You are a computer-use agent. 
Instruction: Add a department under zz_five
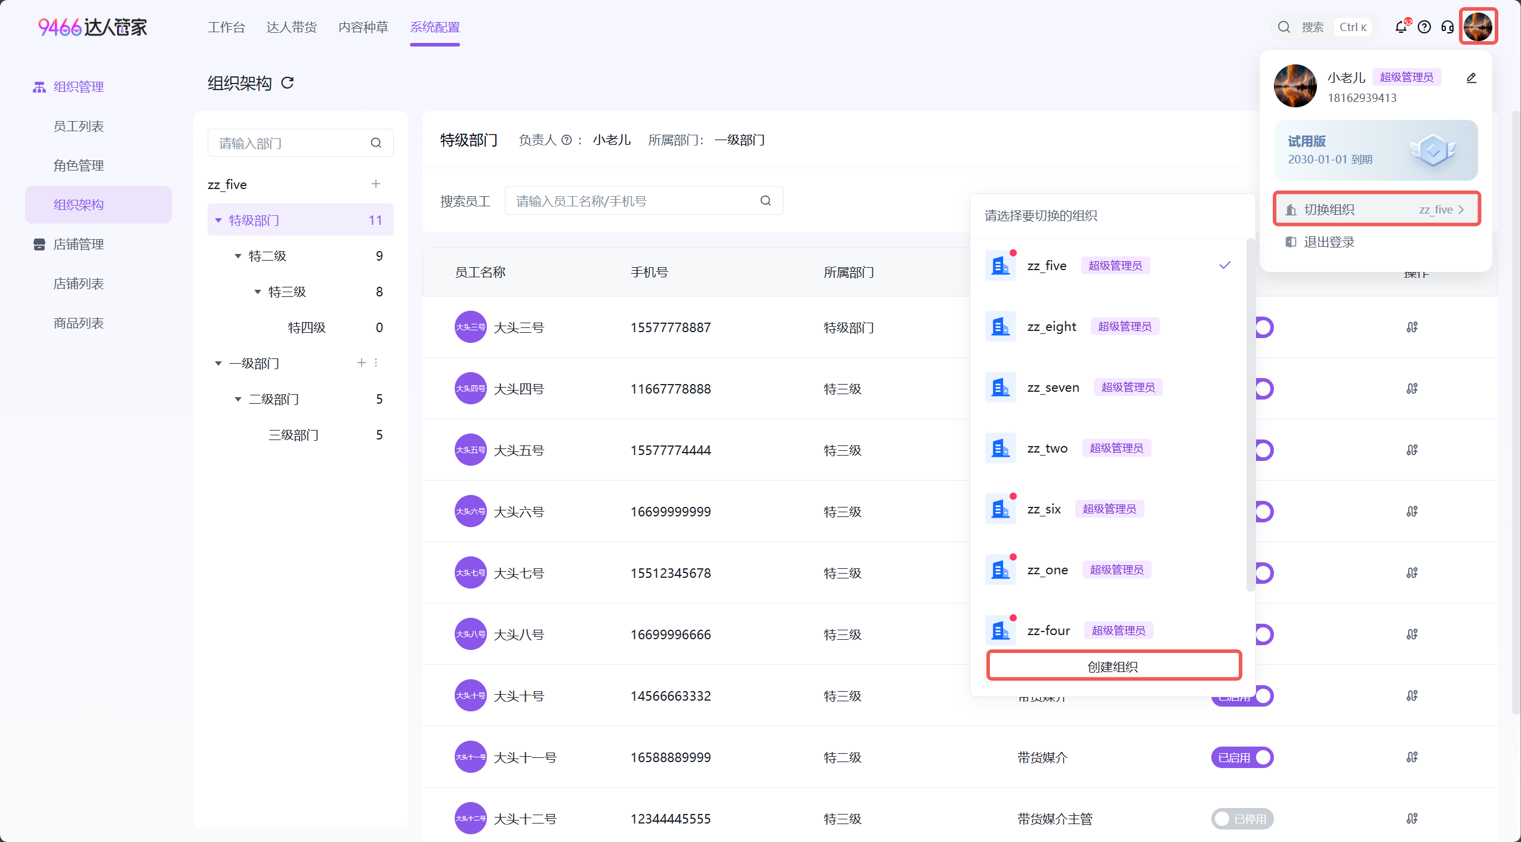pyautogui.click(x=376, y=184)
